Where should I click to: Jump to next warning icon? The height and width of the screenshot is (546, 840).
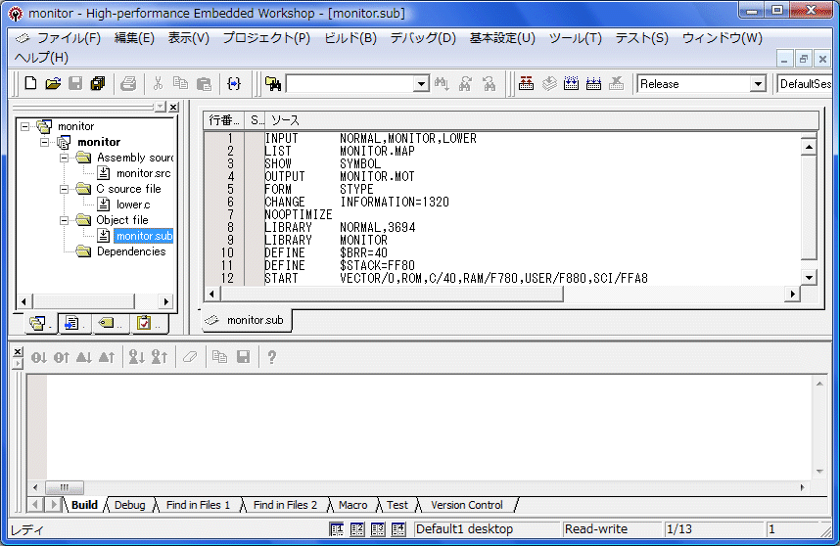click(x=84, y=357)
